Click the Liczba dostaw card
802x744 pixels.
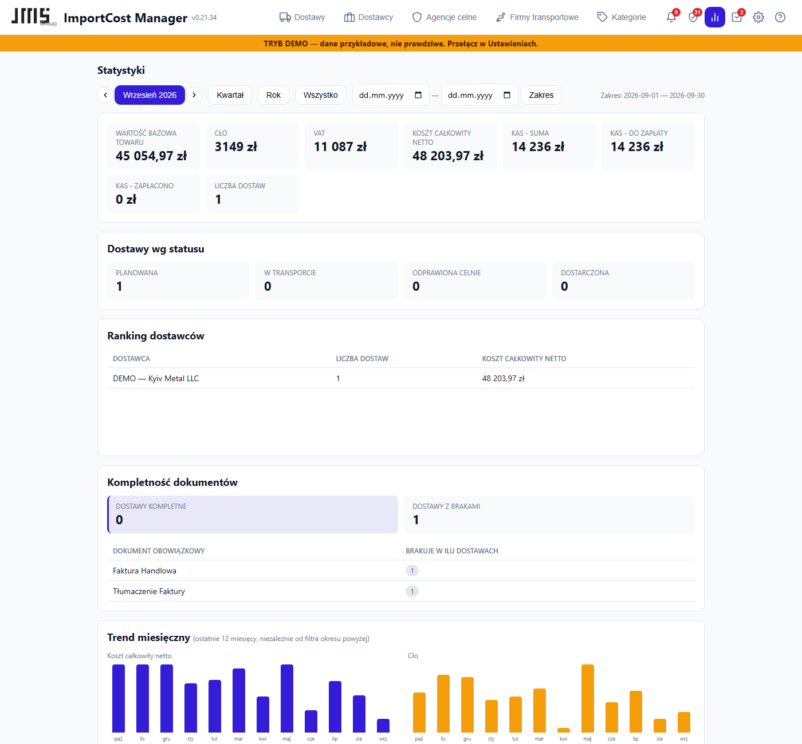[x=253, y=194]
